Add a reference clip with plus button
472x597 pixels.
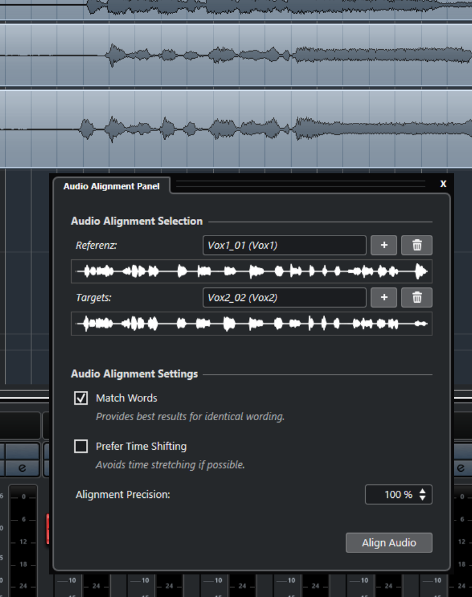coord(384,245)
